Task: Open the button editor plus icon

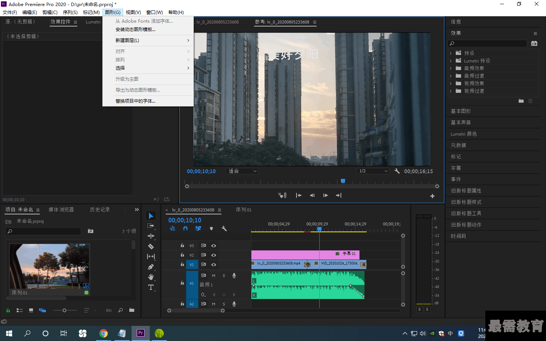Action: click(x=432, y=196)
